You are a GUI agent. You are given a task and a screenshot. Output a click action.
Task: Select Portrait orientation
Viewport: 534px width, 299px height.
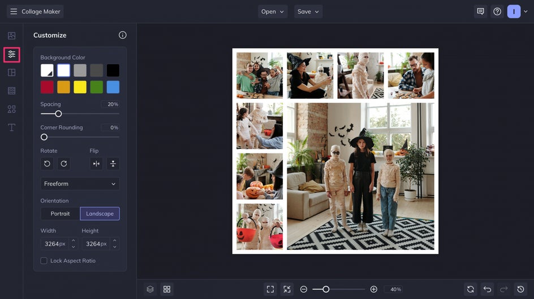(61, 214)
